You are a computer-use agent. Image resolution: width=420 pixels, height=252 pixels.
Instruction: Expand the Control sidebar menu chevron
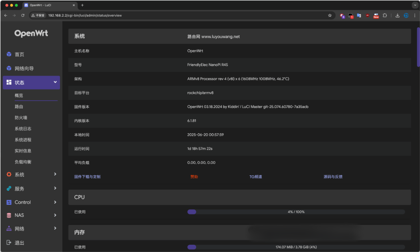coord(55,202)
